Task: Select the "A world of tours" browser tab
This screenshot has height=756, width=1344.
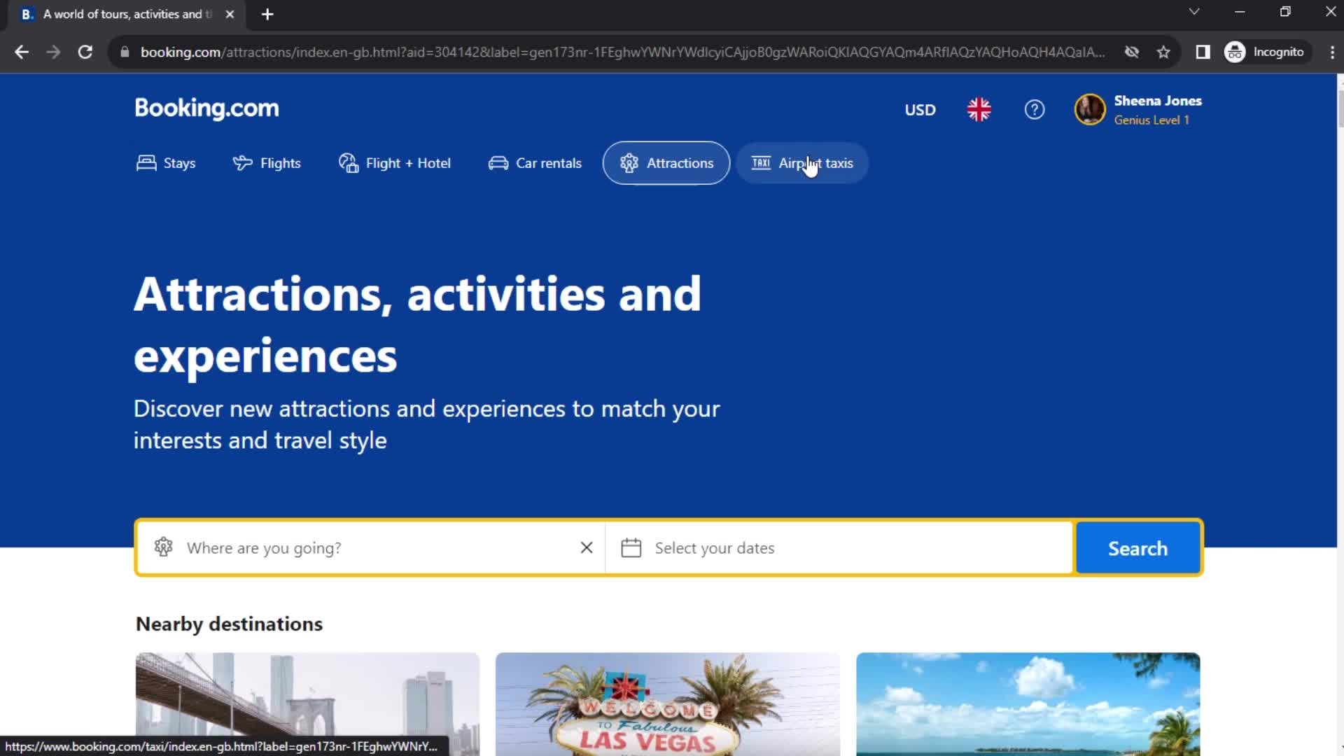Action: 126,14
